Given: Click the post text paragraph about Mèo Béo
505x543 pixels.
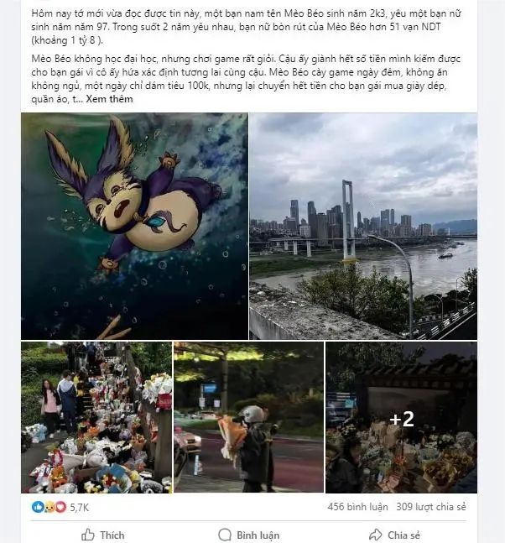Looking at the screenshot, I should (x=246, y=79).
